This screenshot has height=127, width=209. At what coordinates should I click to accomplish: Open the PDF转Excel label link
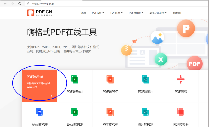coord(75,92)
